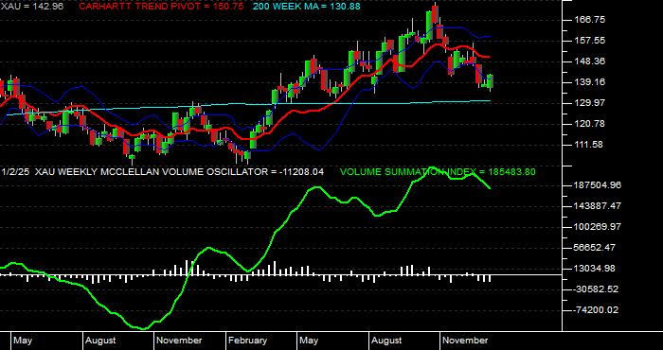The image size is (663, 350).
Task: Click the 143887.47 oscillator axis value
Action: click(598, 206)
